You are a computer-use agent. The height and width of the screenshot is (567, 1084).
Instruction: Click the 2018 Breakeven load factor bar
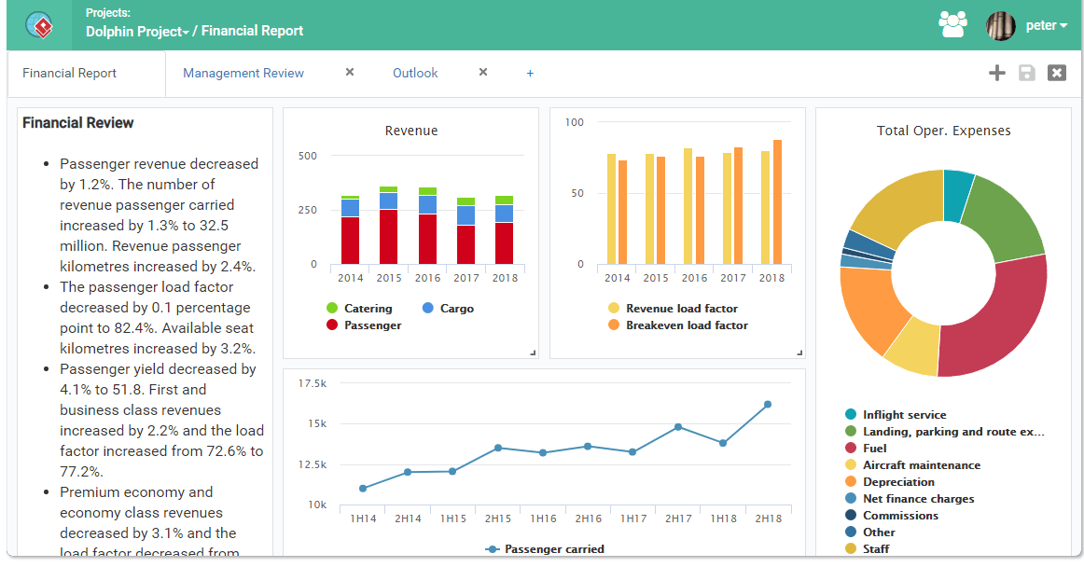click(777, 202)
